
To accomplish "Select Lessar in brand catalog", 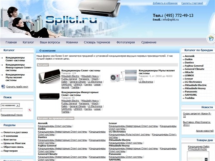I will coord(189,79).
